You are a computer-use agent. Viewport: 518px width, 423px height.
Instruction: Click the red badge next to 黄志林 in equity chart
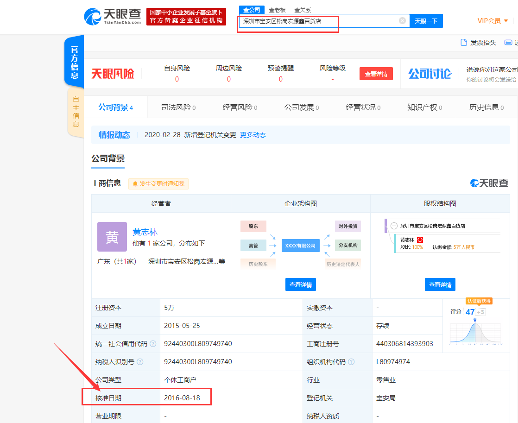(x=420, y=240)
